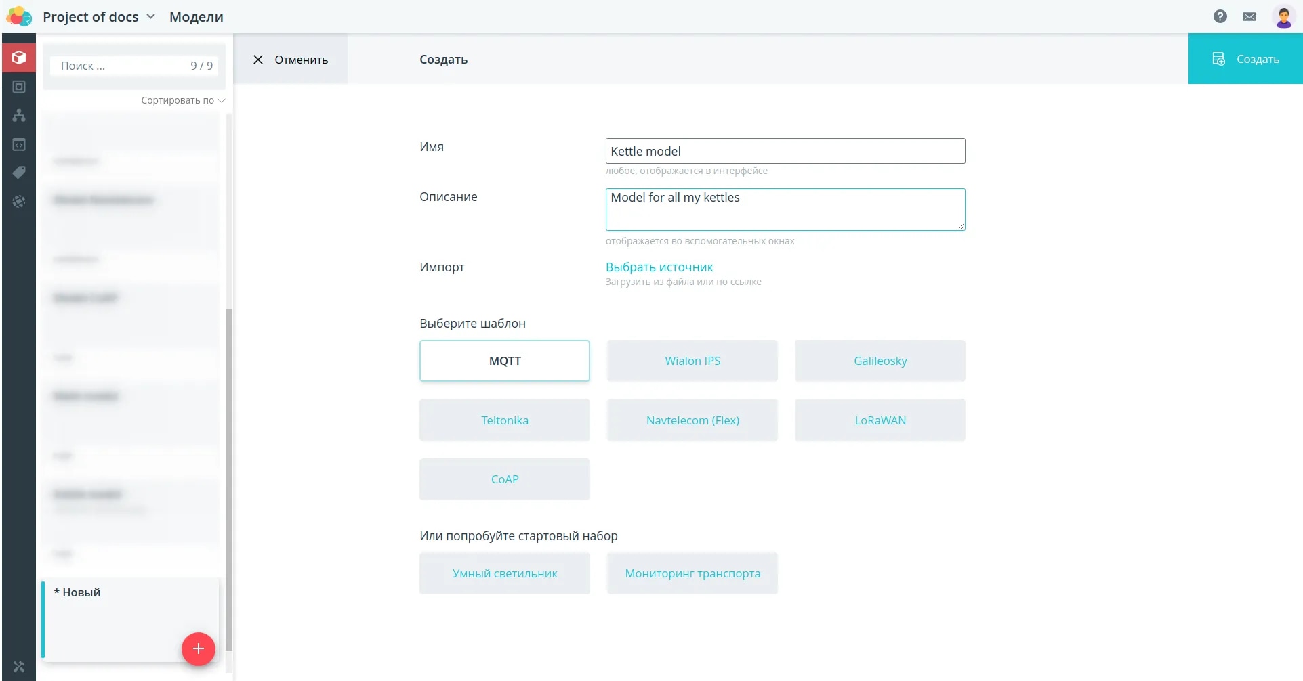The height and width of the screenshot is (681, 1303).
Task: Open the mail envelope icon
Action: pyautogui.click(x=1249, y=16)
